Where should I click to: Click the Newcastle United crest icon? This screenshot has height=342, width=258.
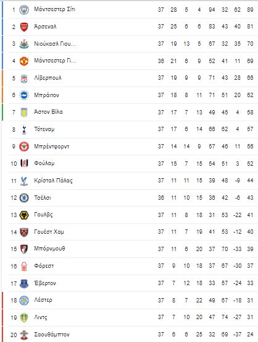click(x=24, y=44)
